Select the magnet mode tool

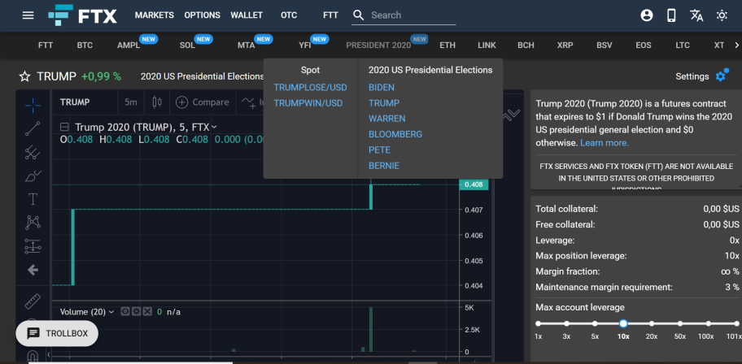coord(33,356)
